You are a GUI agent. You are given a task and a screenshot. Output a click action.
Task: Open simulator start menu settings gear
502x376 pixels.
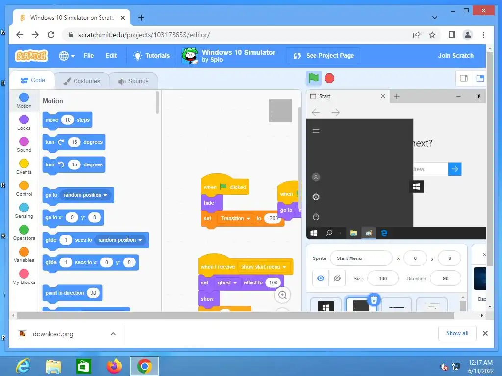316,197
